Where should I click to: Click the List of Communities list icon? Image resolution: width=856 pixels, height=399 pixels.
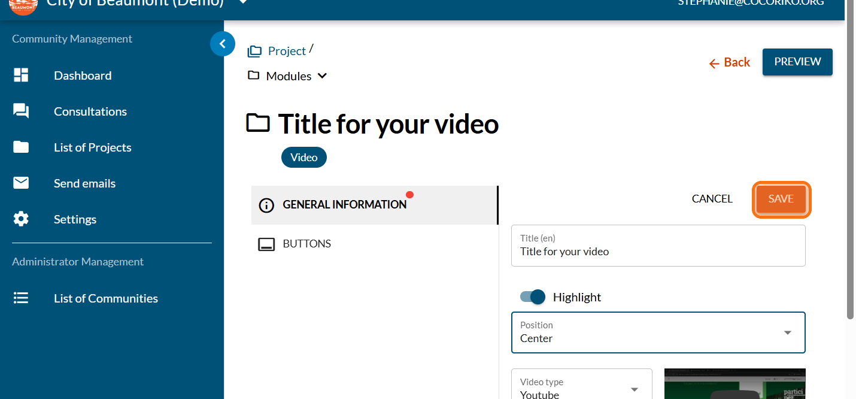click(x=21, y=298)
